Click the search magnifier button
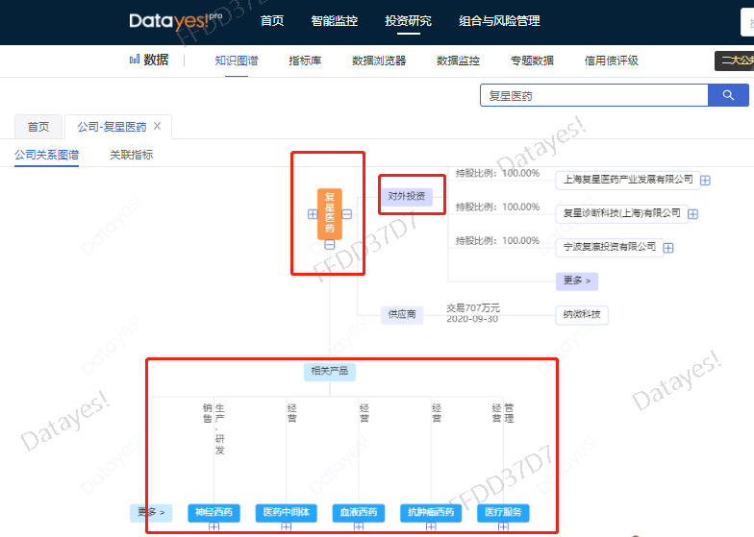754x537 pixels. pos(728,95)
